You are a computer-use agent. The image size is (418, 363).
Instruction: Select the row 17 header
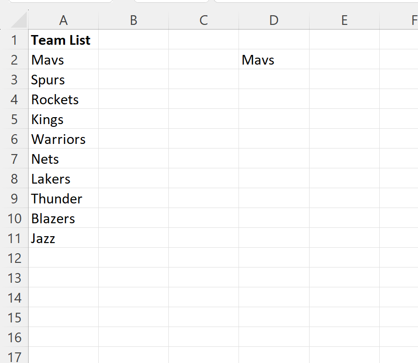click(x=14, y=357)
